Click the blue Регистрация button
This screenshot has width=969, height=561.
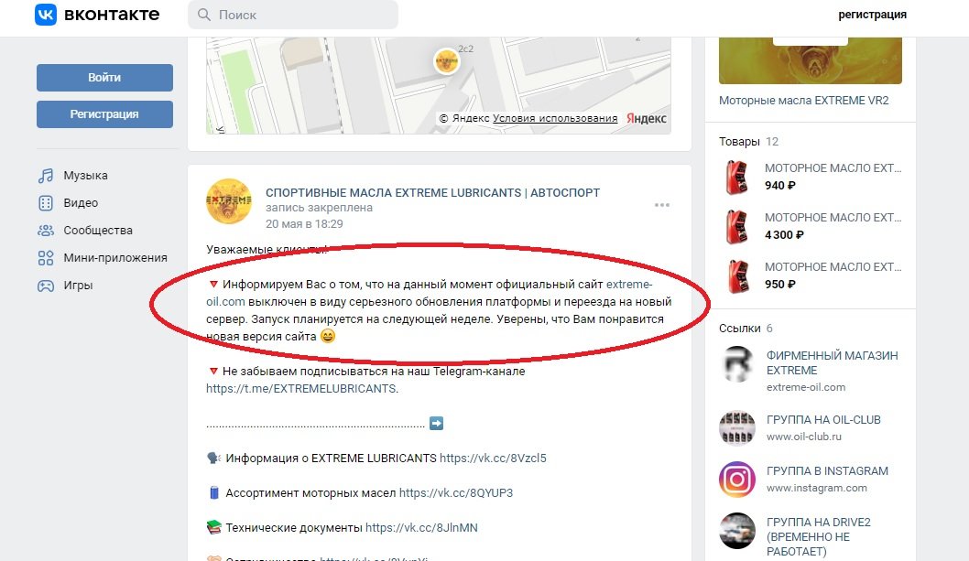[104, 114]
